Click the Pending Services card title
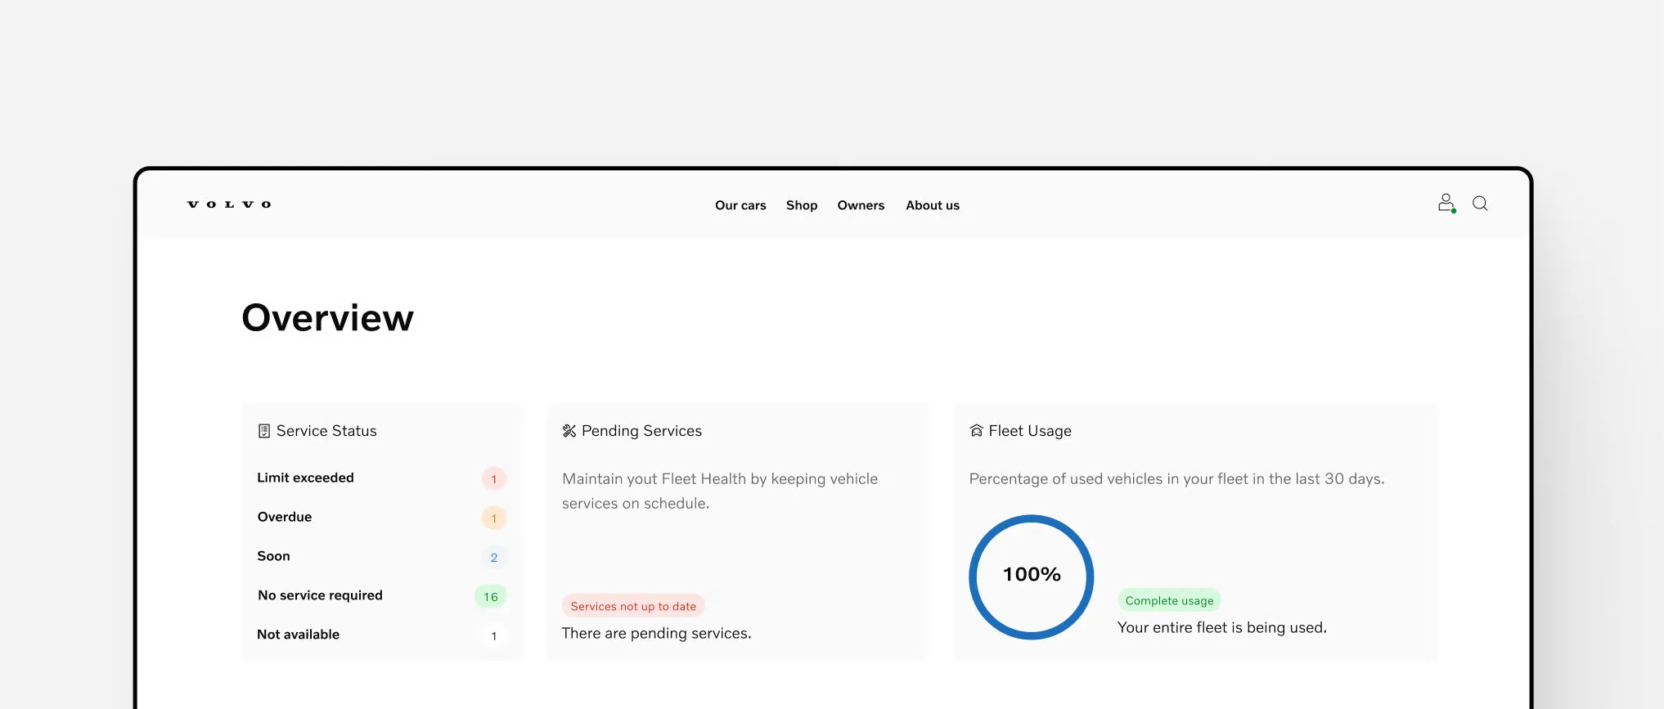1664x709 pixels. pyautogui.click(x=641, y=431)
